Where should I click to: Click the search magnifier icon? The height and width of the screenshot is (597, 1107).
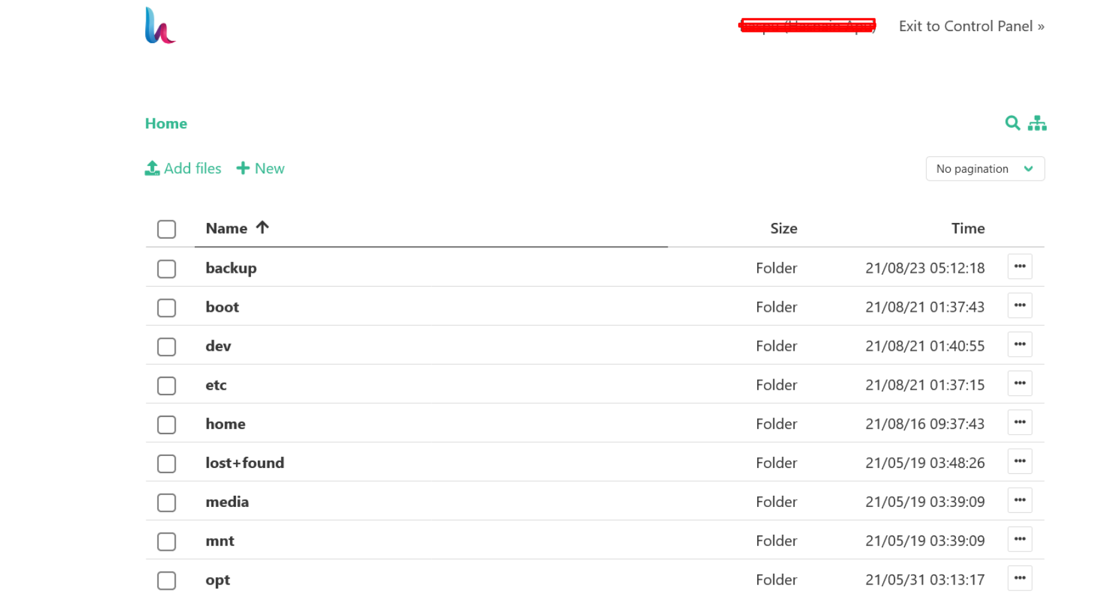(x=1012, y=123)
